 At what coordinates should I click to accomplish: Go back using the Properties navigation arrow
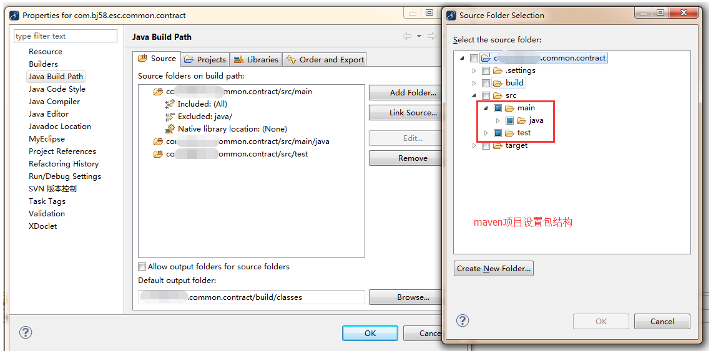[x=407, y=36]
